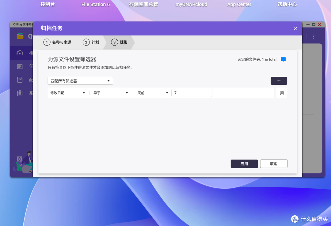This screenshot has width=331, height=226.
Task: Close the Qfiling window with the red X
Action: 320,25
